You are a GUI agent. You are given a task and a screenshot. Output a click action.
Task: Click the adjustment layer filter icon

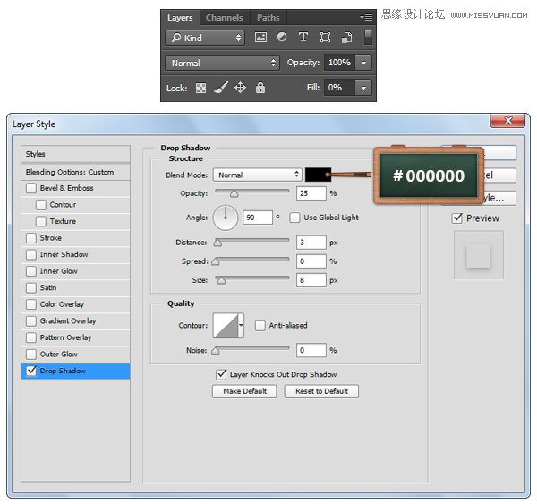282,38
